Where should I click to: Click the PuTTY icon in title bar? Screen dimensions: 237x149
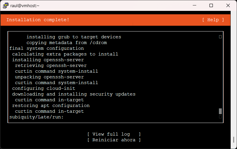(x=5, y=5)
